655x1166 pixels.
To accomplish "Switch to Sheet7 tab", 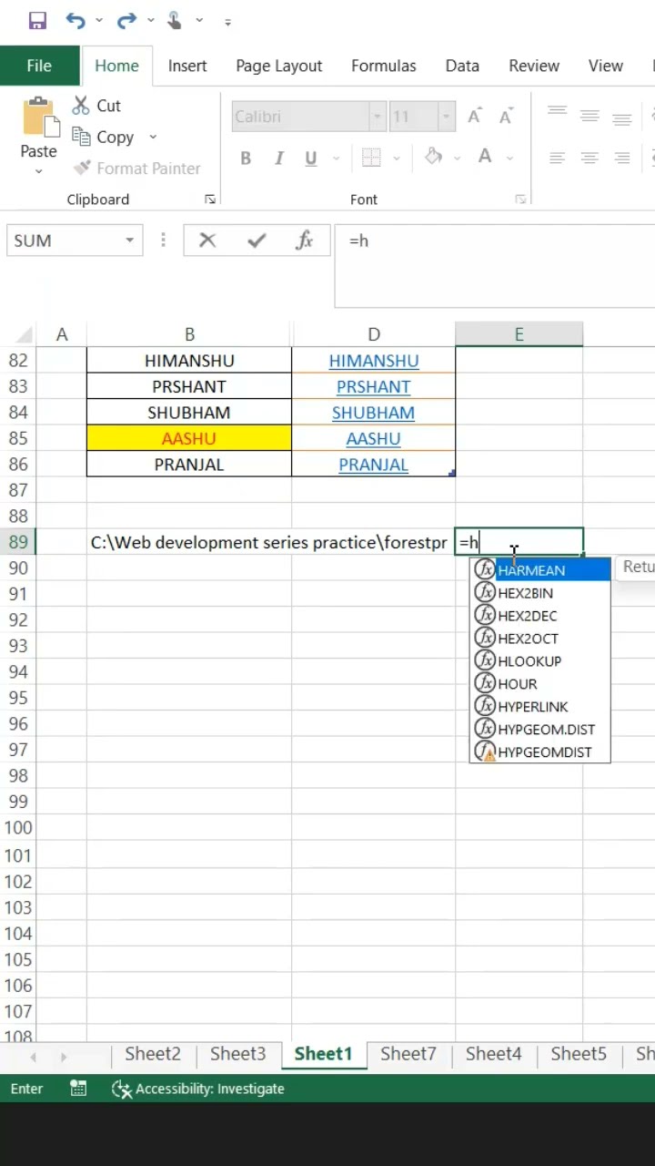I will [408, 1054].
